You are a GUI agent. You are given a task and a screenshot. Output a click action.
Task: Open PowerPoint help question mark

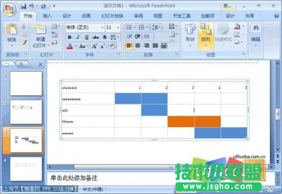click(x=277, y=16)
